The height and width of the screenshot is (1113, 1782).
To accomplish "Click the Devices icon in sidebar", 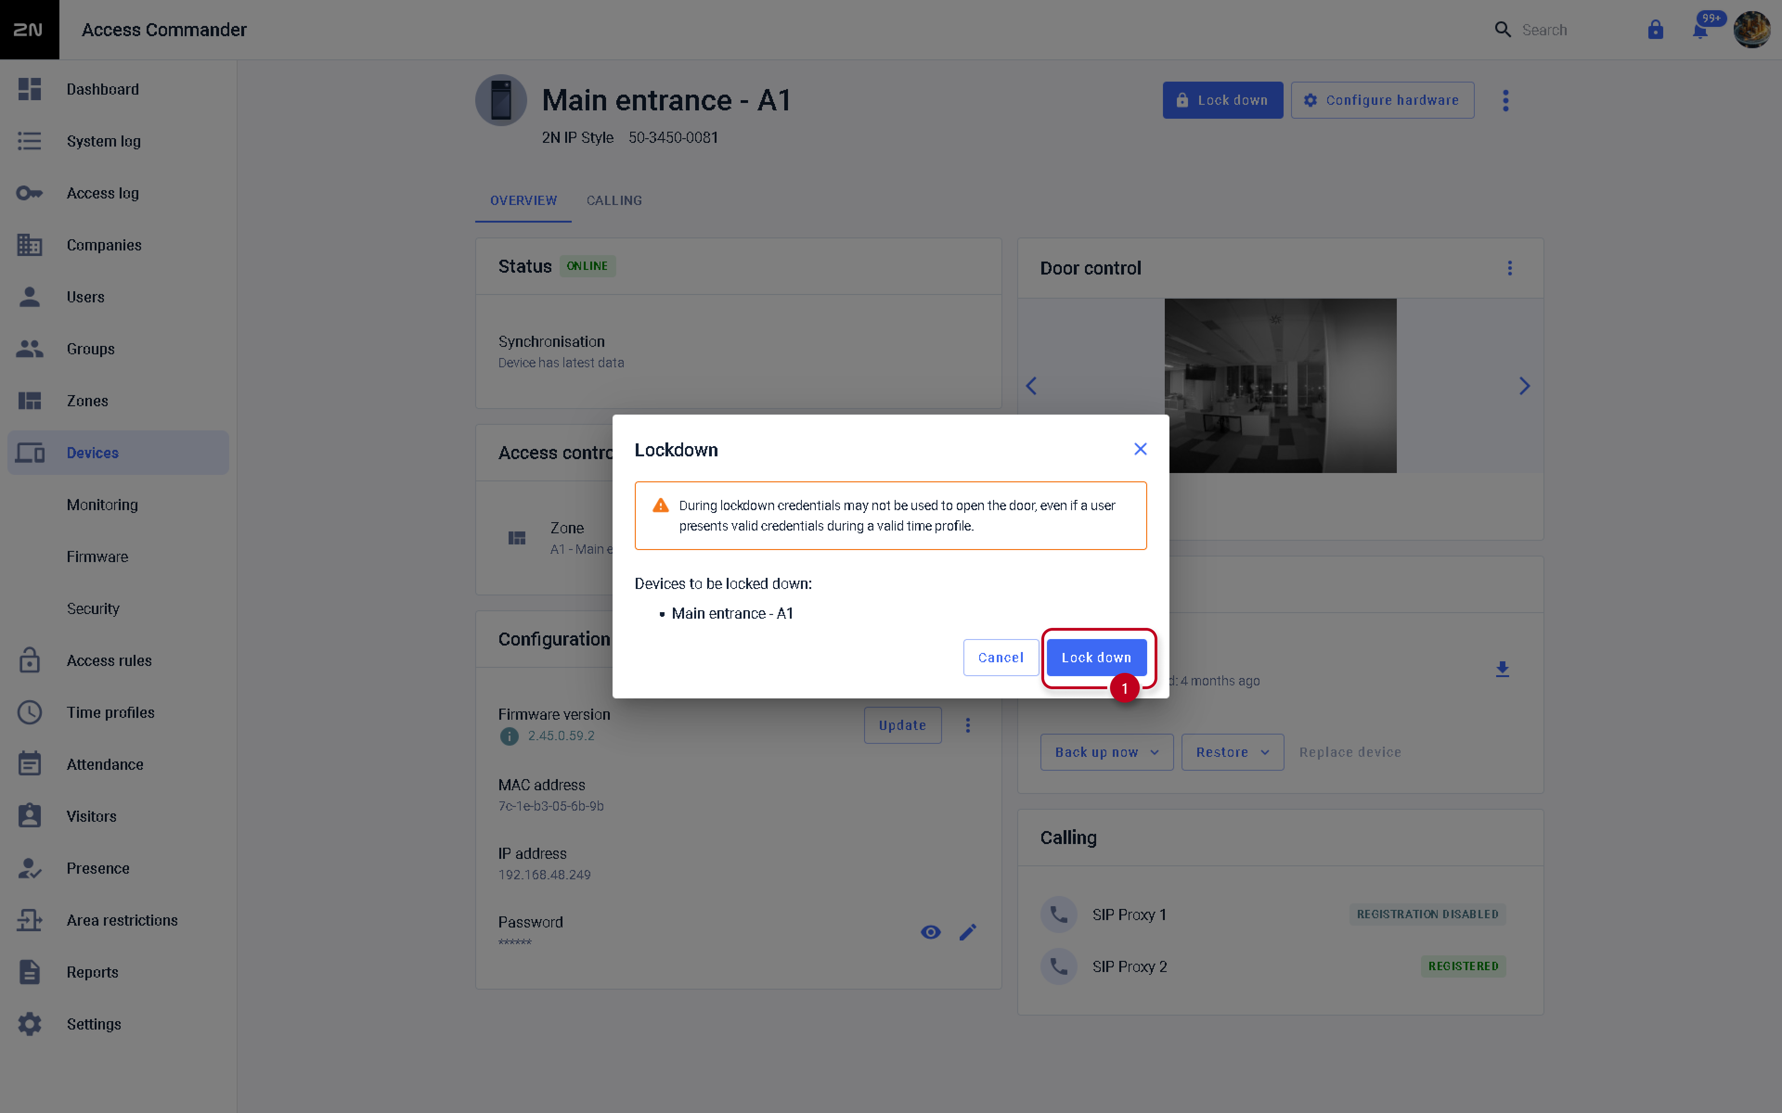I will click(x=29, y=452).
